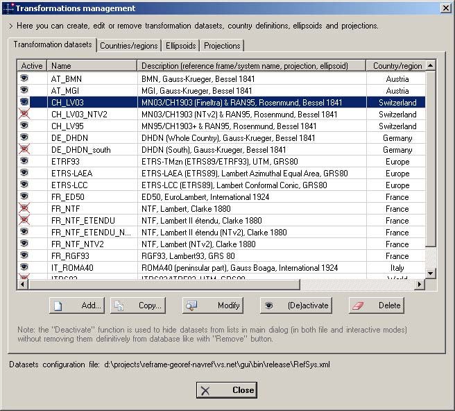
Task: Click the active eye icon for ETRF93
Action: 25,162
